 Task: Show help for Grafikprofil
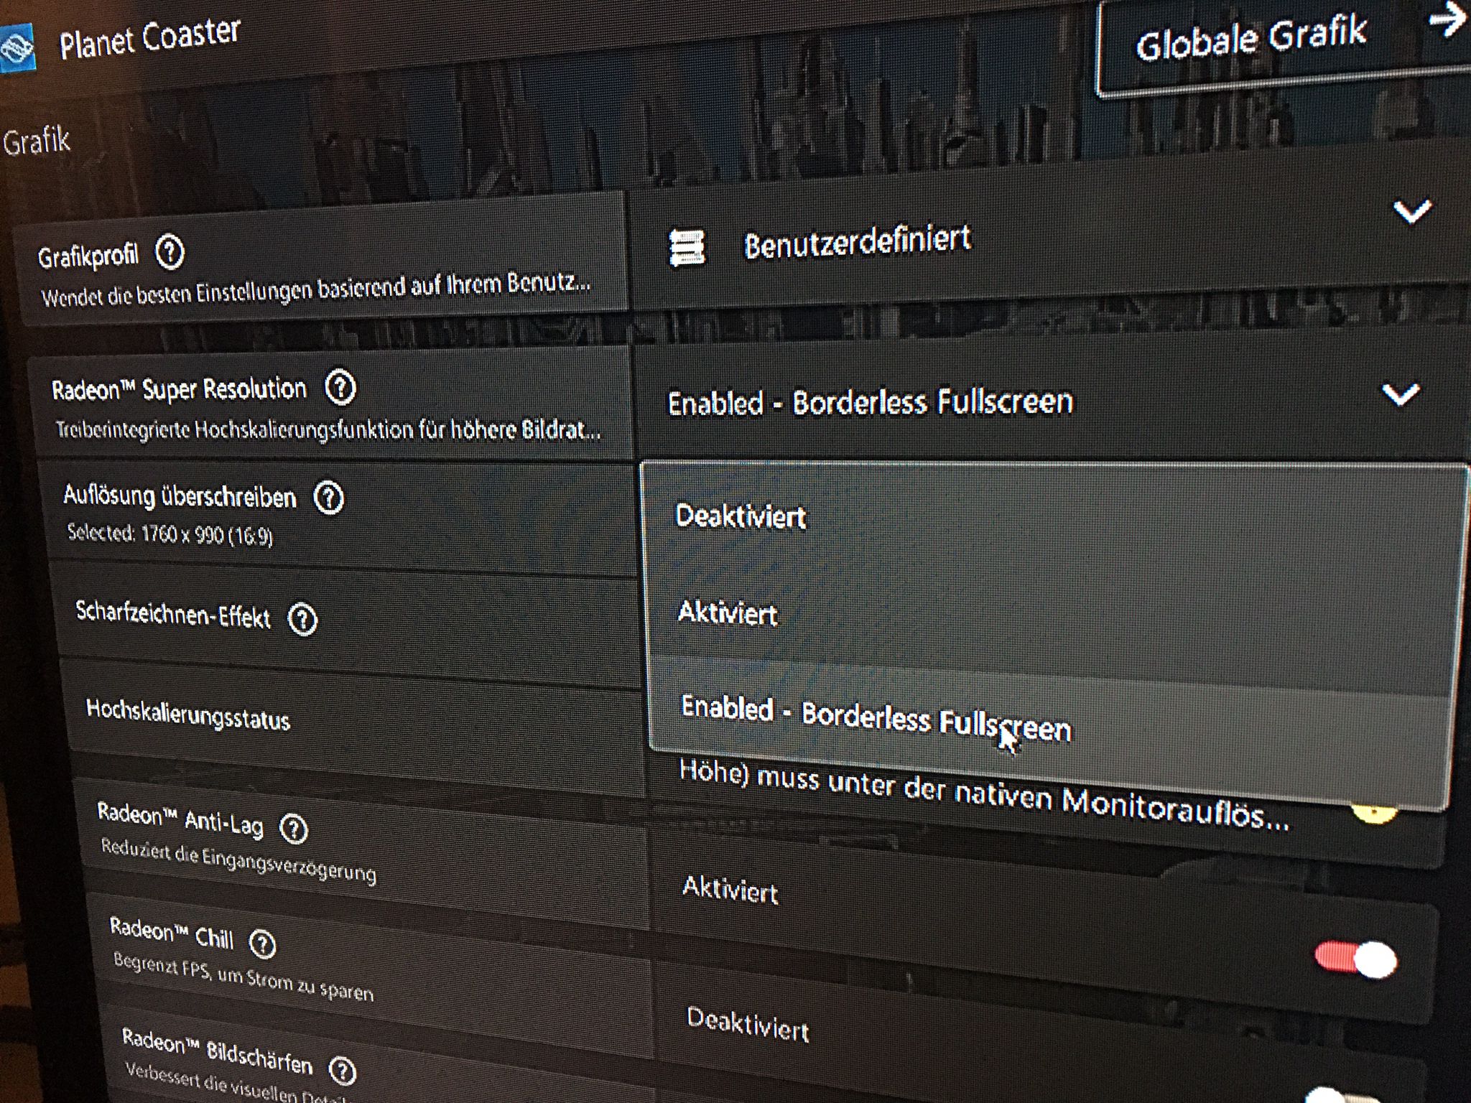coord(170,253)
